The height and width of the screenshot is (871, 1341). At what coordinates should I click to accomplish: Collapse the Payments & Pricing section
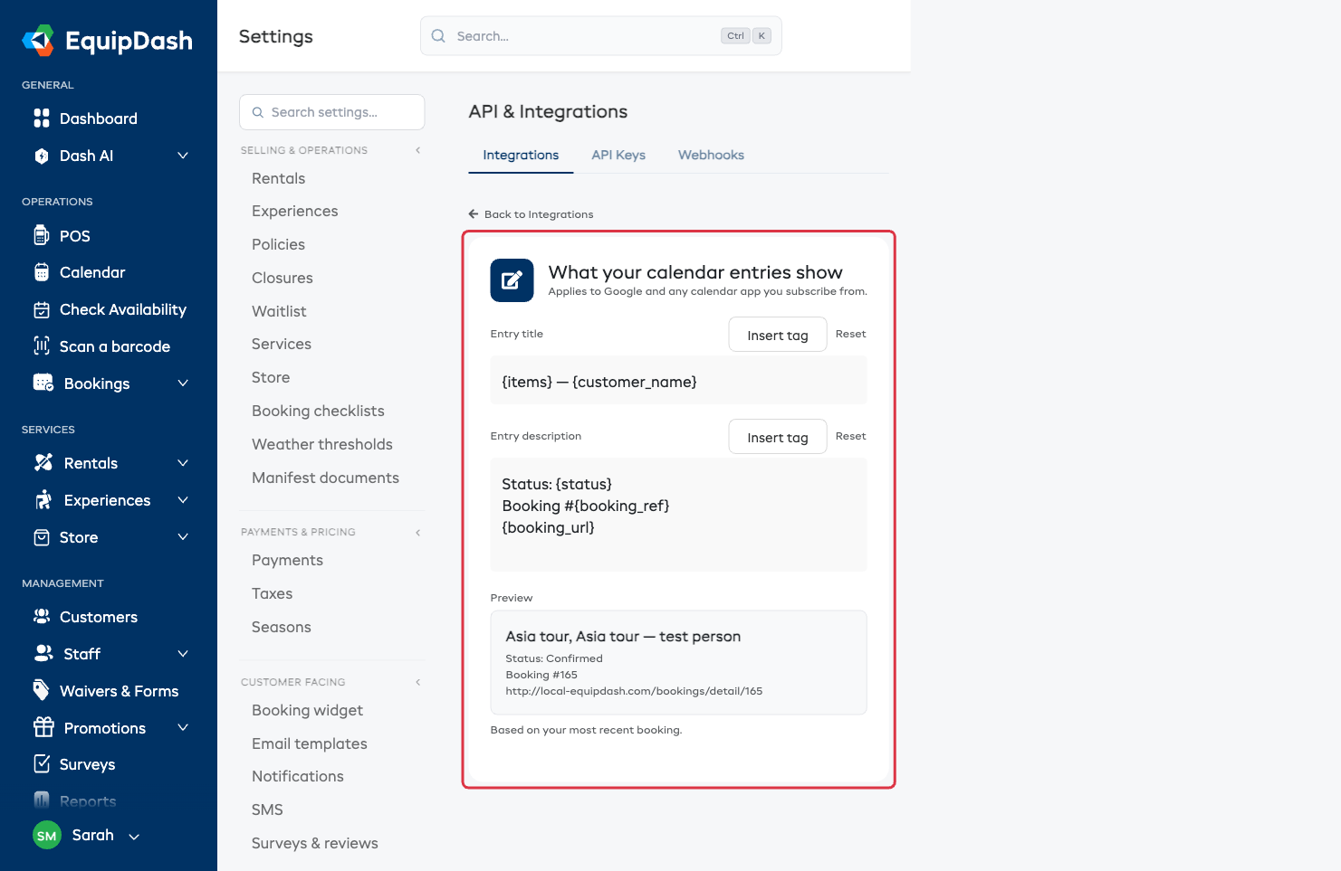(417, 532)
